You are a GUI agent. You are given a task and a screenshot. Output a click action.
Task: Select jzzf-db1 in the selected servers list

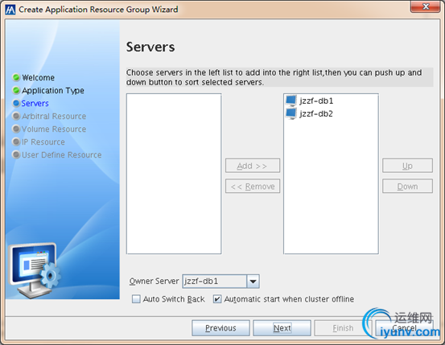point(316,101)
